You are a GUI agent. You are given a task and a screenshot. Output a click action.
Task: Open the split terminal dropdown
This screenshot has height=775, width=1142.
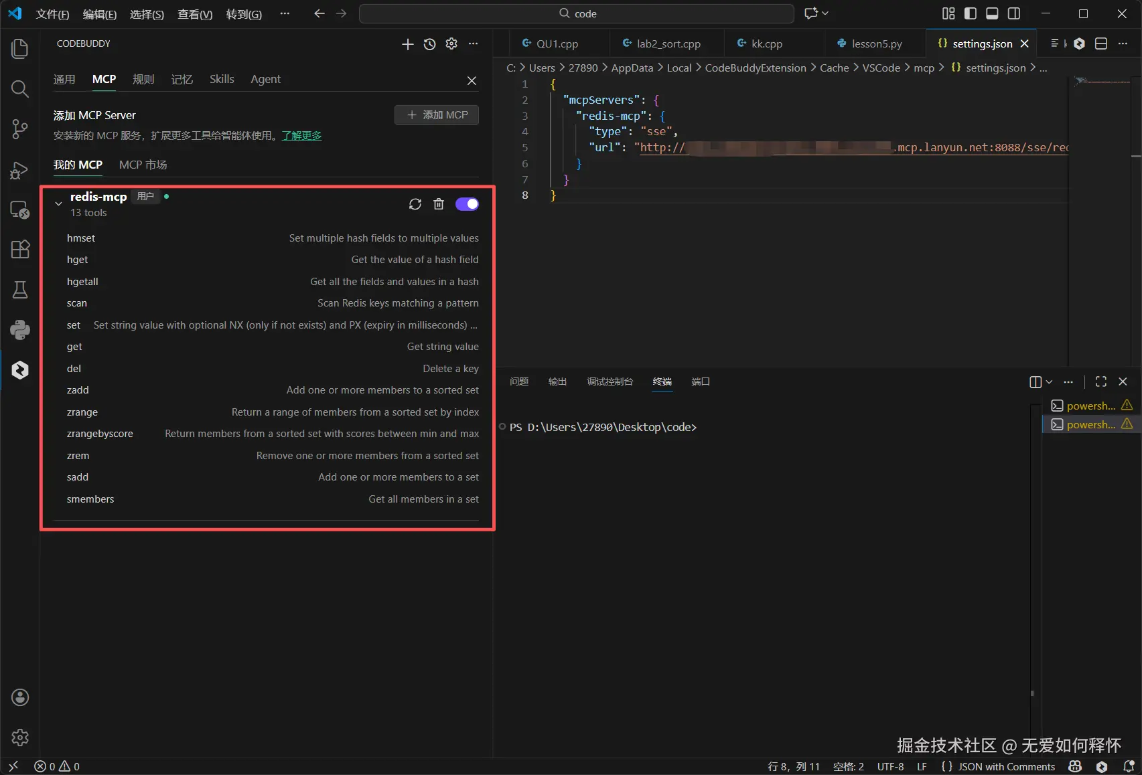1049,381
